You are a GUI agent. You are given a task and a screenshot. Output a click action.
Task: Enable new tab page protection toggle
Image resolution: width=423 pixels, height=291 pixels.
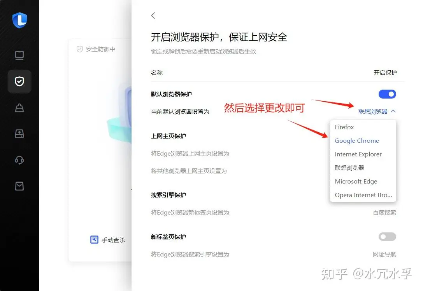pyautogui.click(x=387, y=237)
